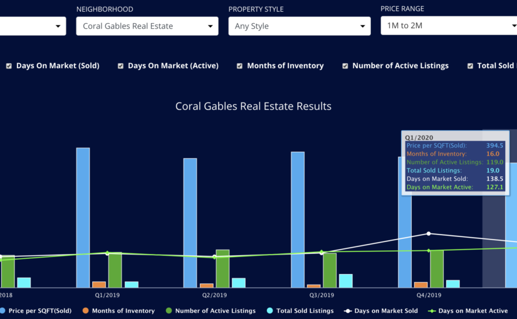Click the Q1/2019 blue Price per SQFT bar
517x319 pixels.
pos(83,218)
